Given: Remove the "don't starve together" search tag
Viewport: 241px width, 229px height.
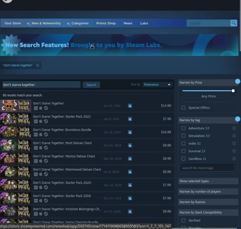Looking at the screenshot, I should (37, 65).
